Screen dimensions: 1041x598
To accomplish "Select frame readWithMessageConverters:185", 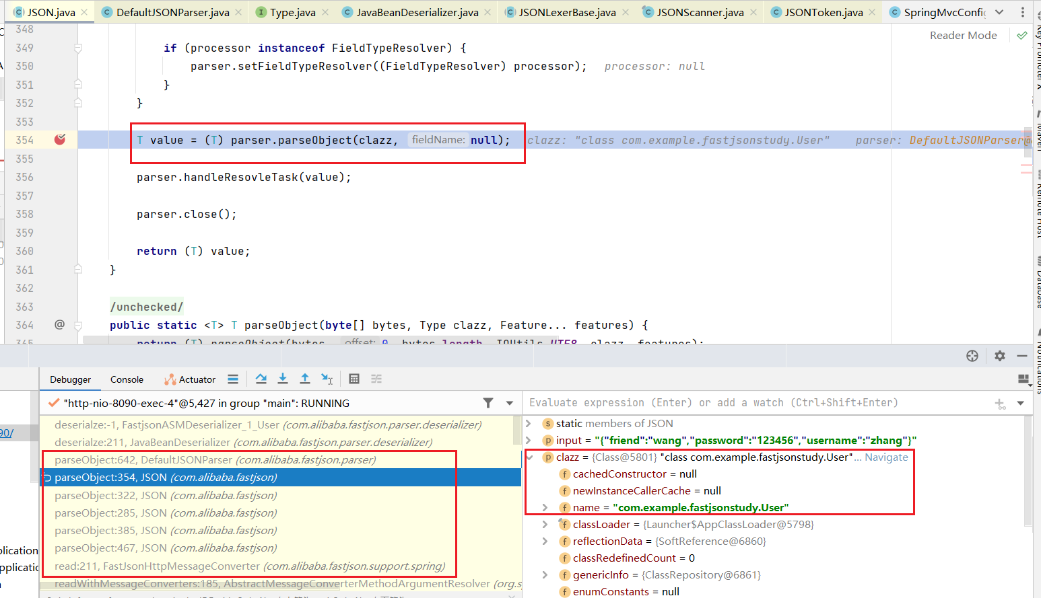I will point(281,583).
